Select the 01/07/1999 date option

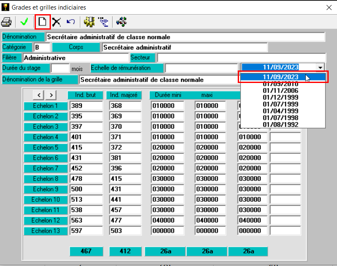click(x=280, y=104)
